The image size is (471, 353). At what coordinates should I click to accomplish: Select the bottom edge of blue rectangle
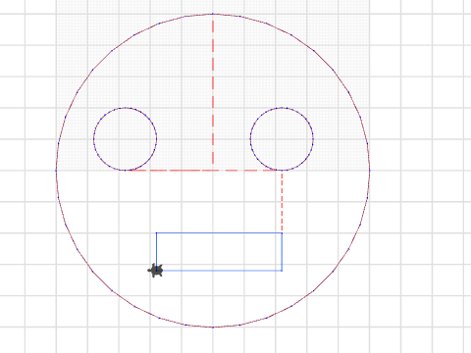(219, 271)
